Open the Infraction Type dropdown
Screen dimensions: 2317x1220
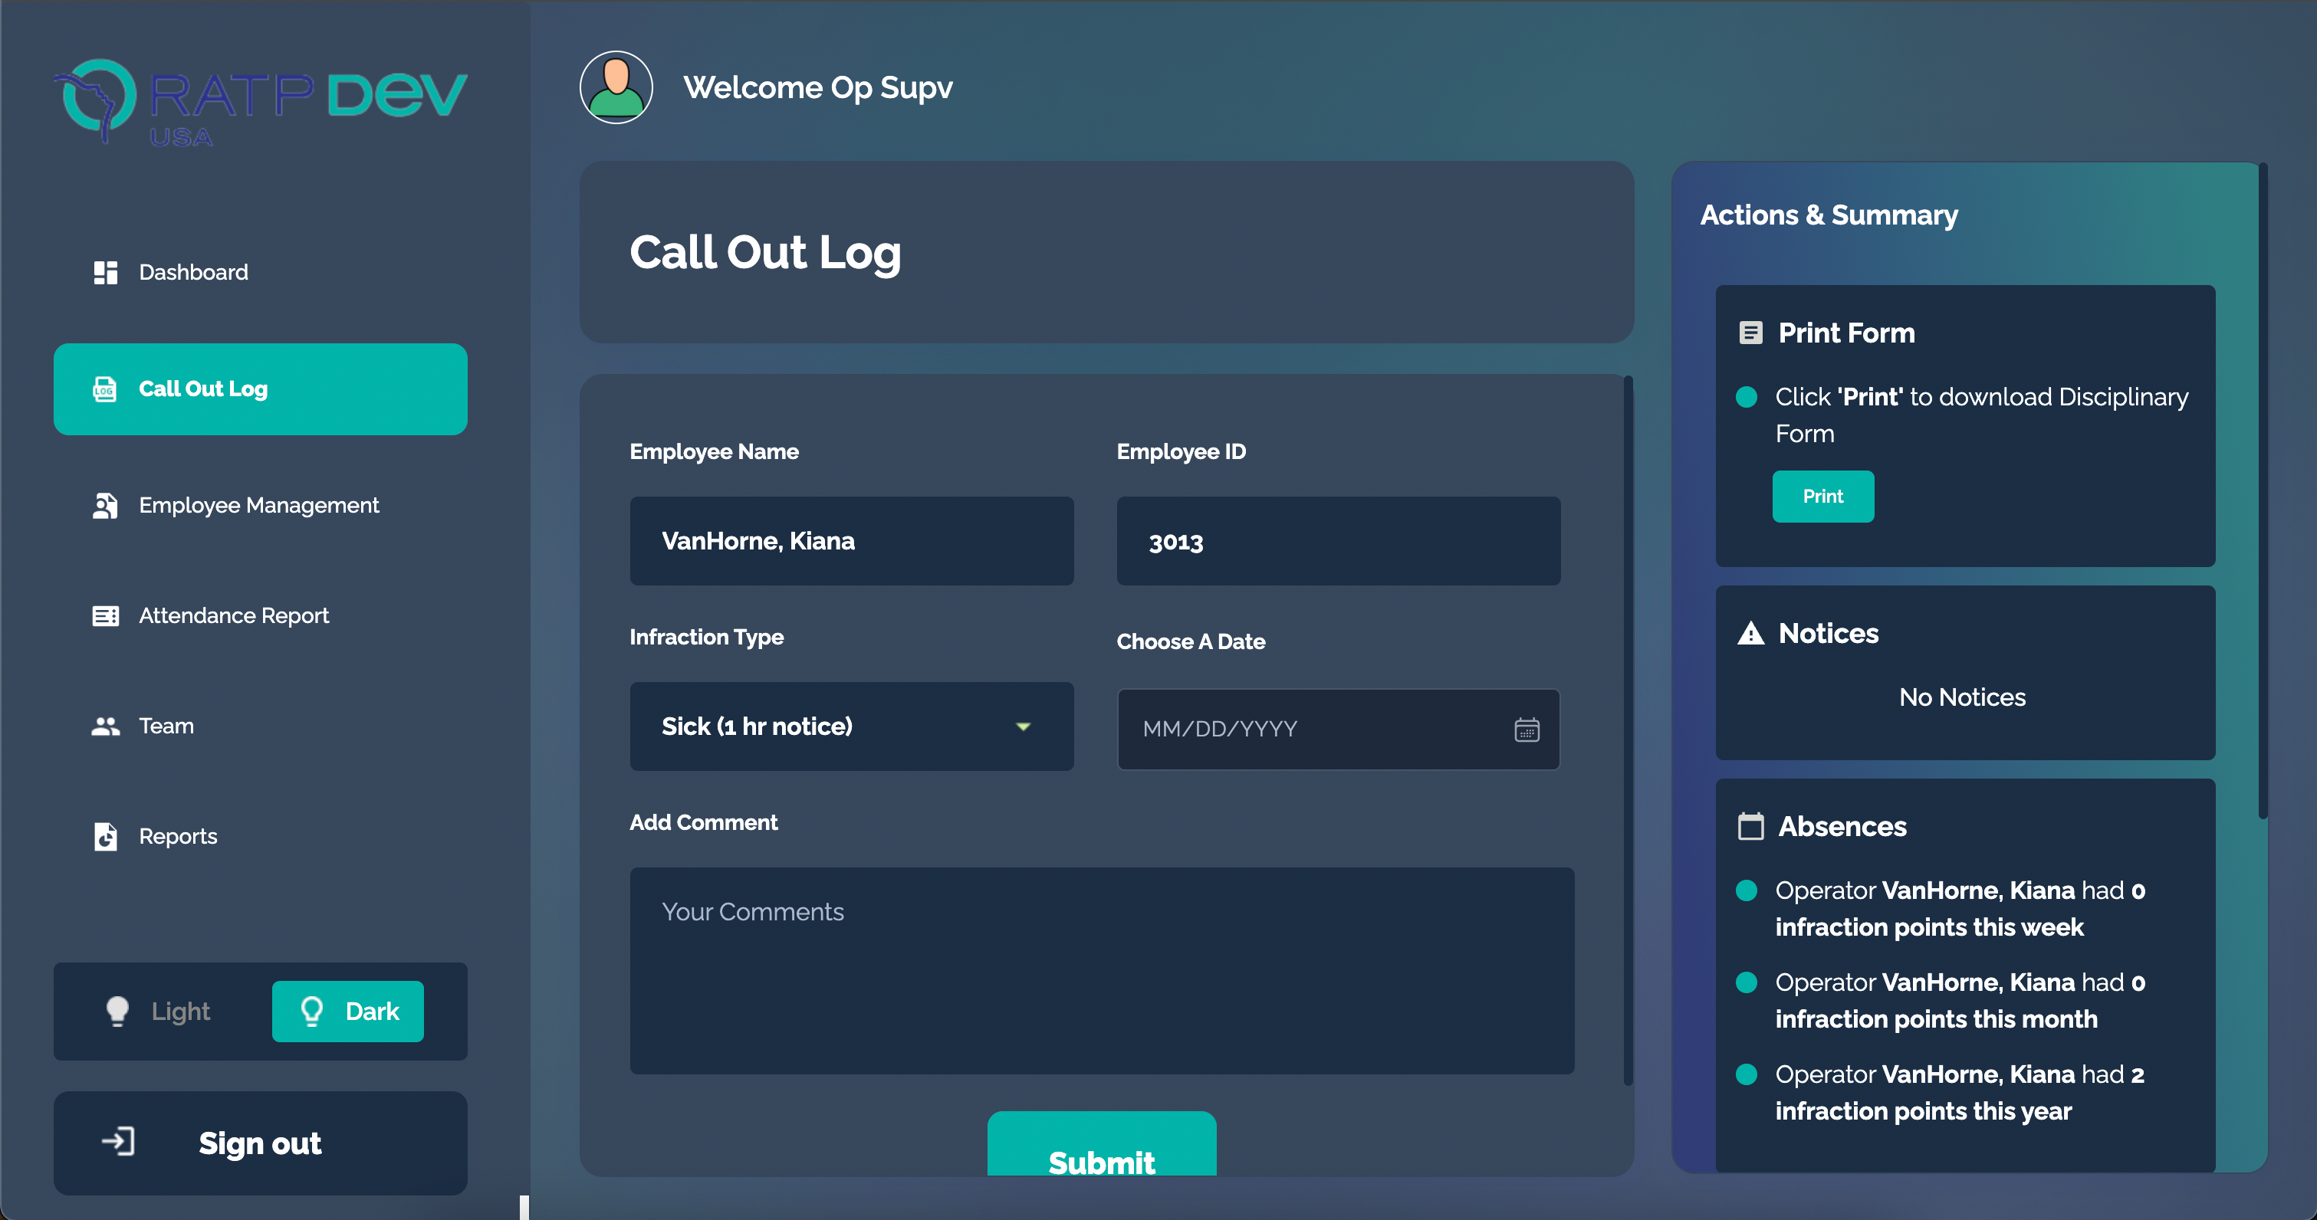click(852, 726)
